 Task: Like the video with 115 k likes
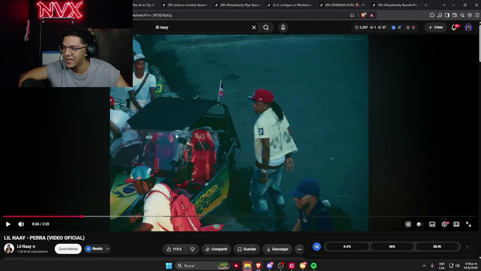tap(174, 249)
